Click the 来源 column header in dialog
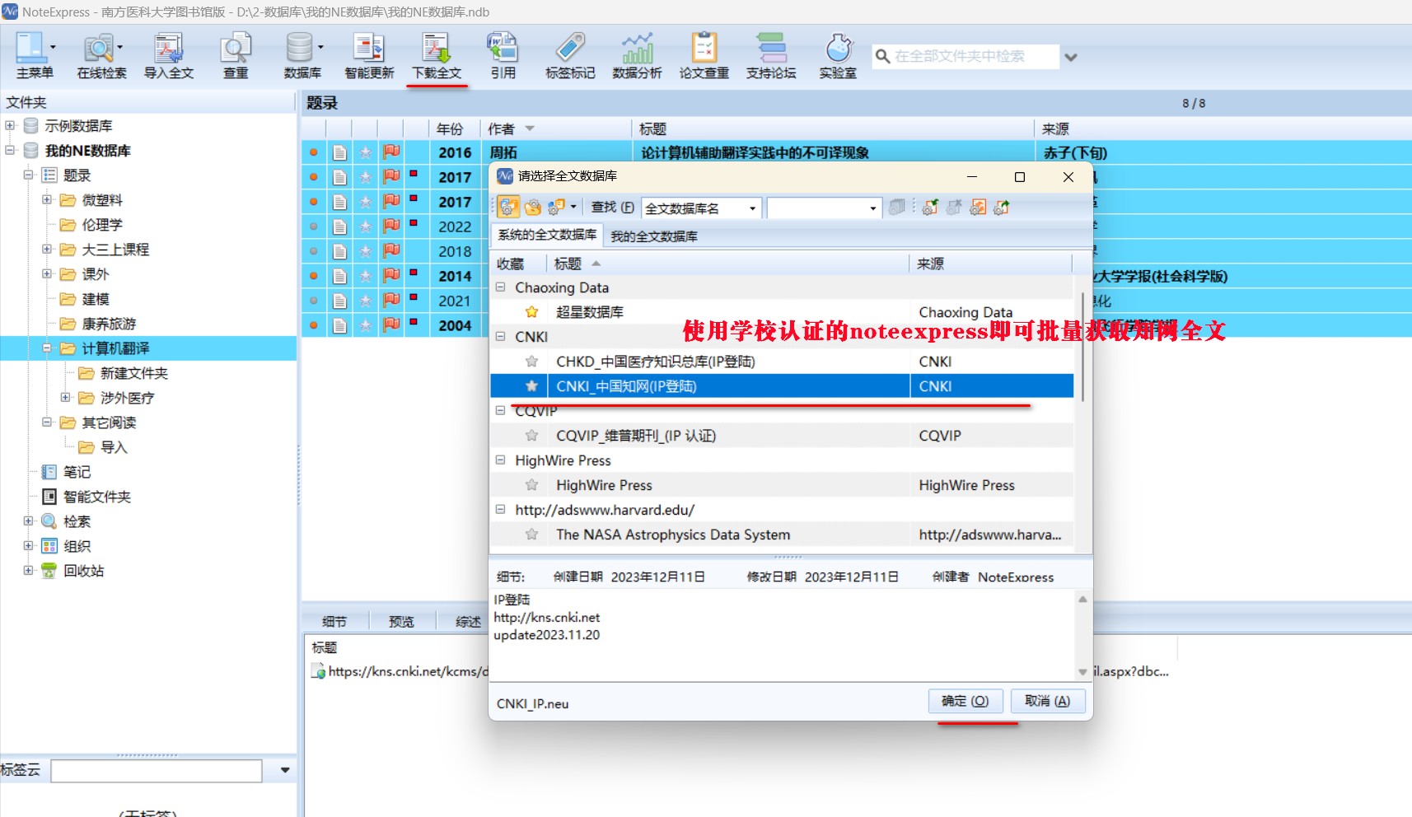Image resolution: width=1412 pixels, height=817 pixels. (991, 264)
